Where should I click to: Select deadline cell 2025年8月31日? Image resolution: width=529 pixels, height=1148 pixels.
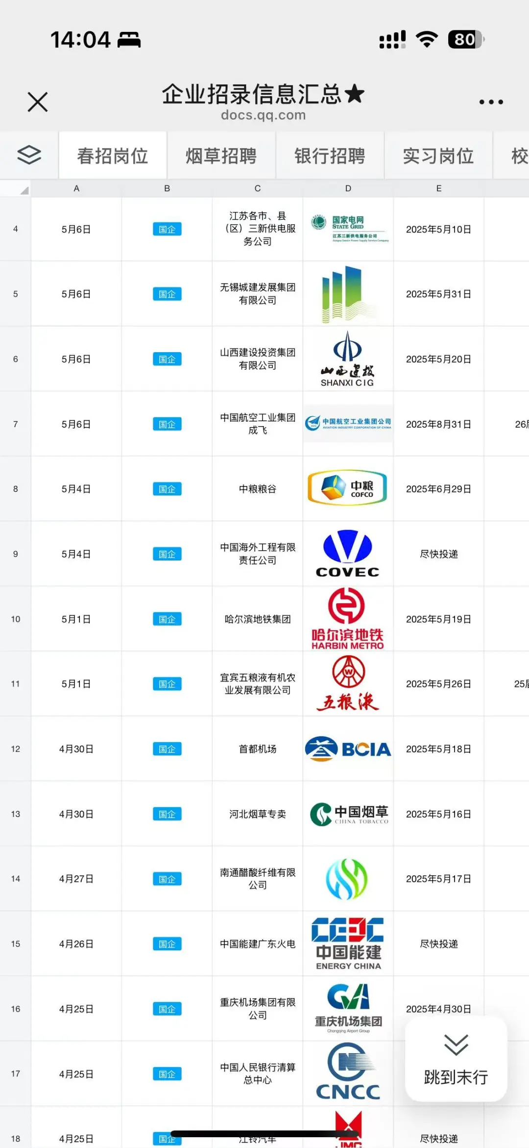pos(439,424)
